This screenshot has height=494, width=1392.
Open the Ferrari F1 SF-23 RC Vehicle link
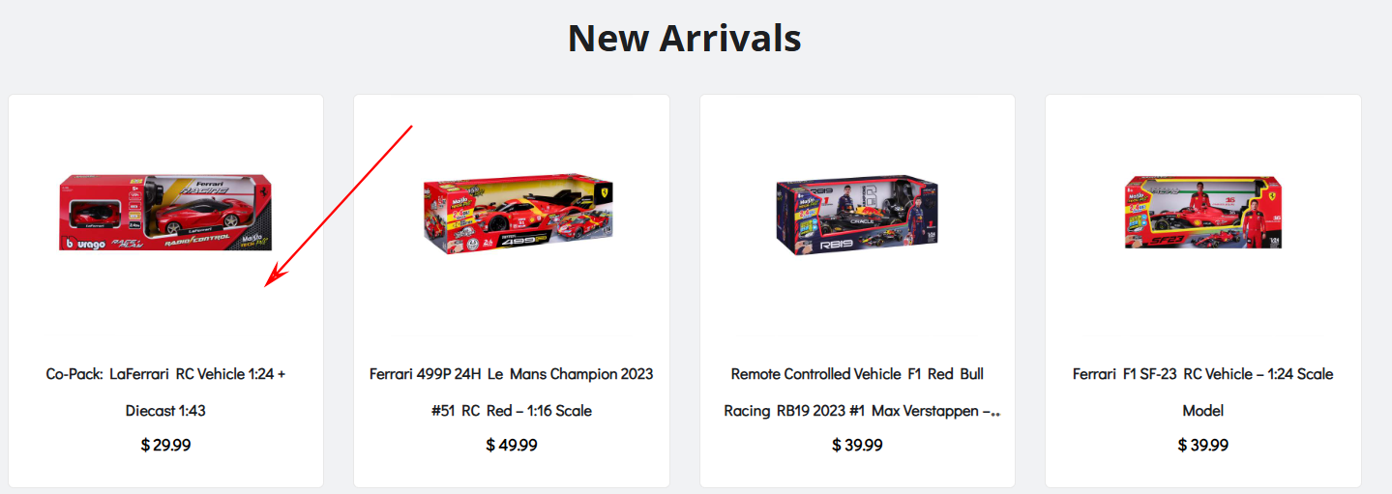tap(1202, 374)
